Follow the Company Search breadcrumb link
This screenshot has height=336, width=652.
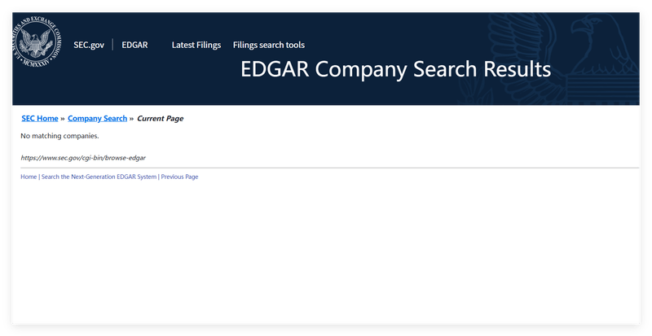(x=97, y=118)
